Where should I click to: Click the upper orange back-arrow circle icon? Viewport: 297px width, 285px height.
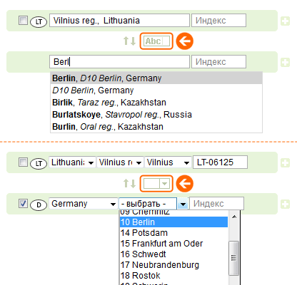tap(185, 41)
